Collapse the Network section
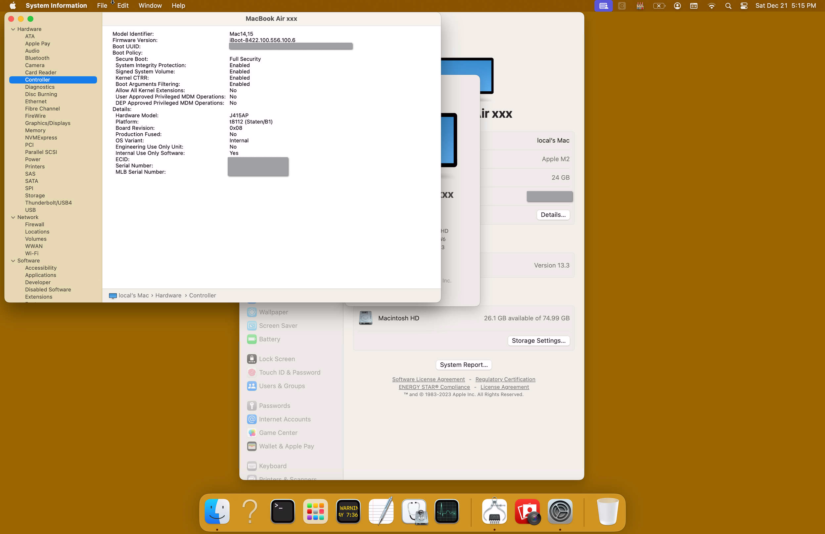Viewport: 825px width, 534px height. (13, 217)
